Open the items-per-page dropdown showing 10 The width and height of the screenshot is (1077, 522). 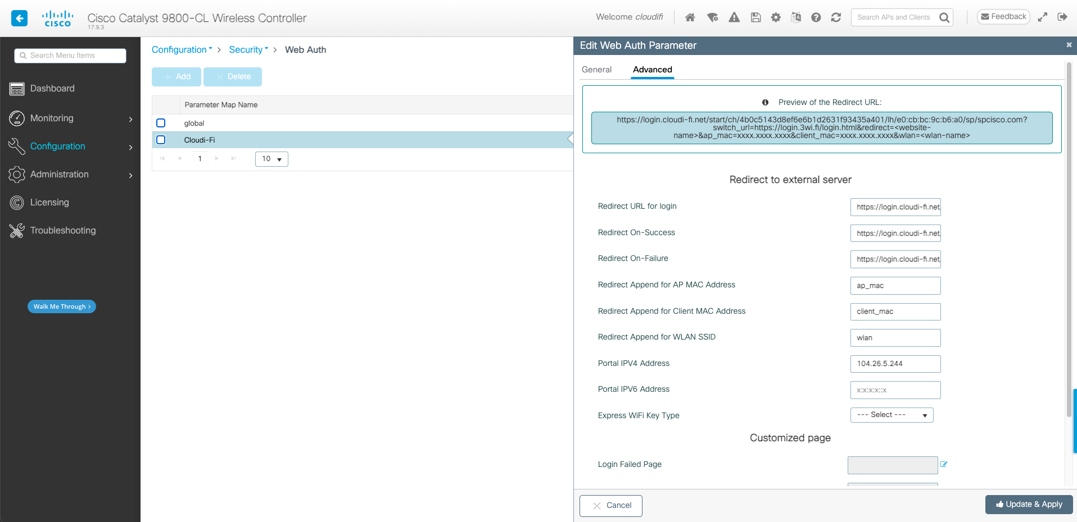(x=271, y=159)
